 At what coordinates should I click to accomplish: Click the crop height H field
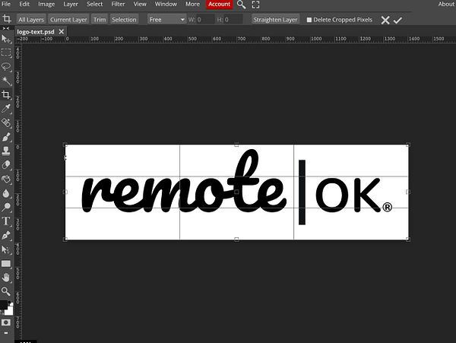point(233,20)
